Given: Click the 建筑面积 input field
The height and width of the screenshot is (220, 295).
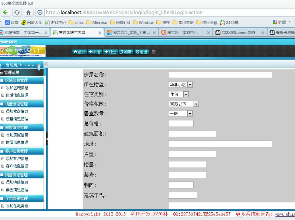Looking at the screenshot, I should 192,134.
